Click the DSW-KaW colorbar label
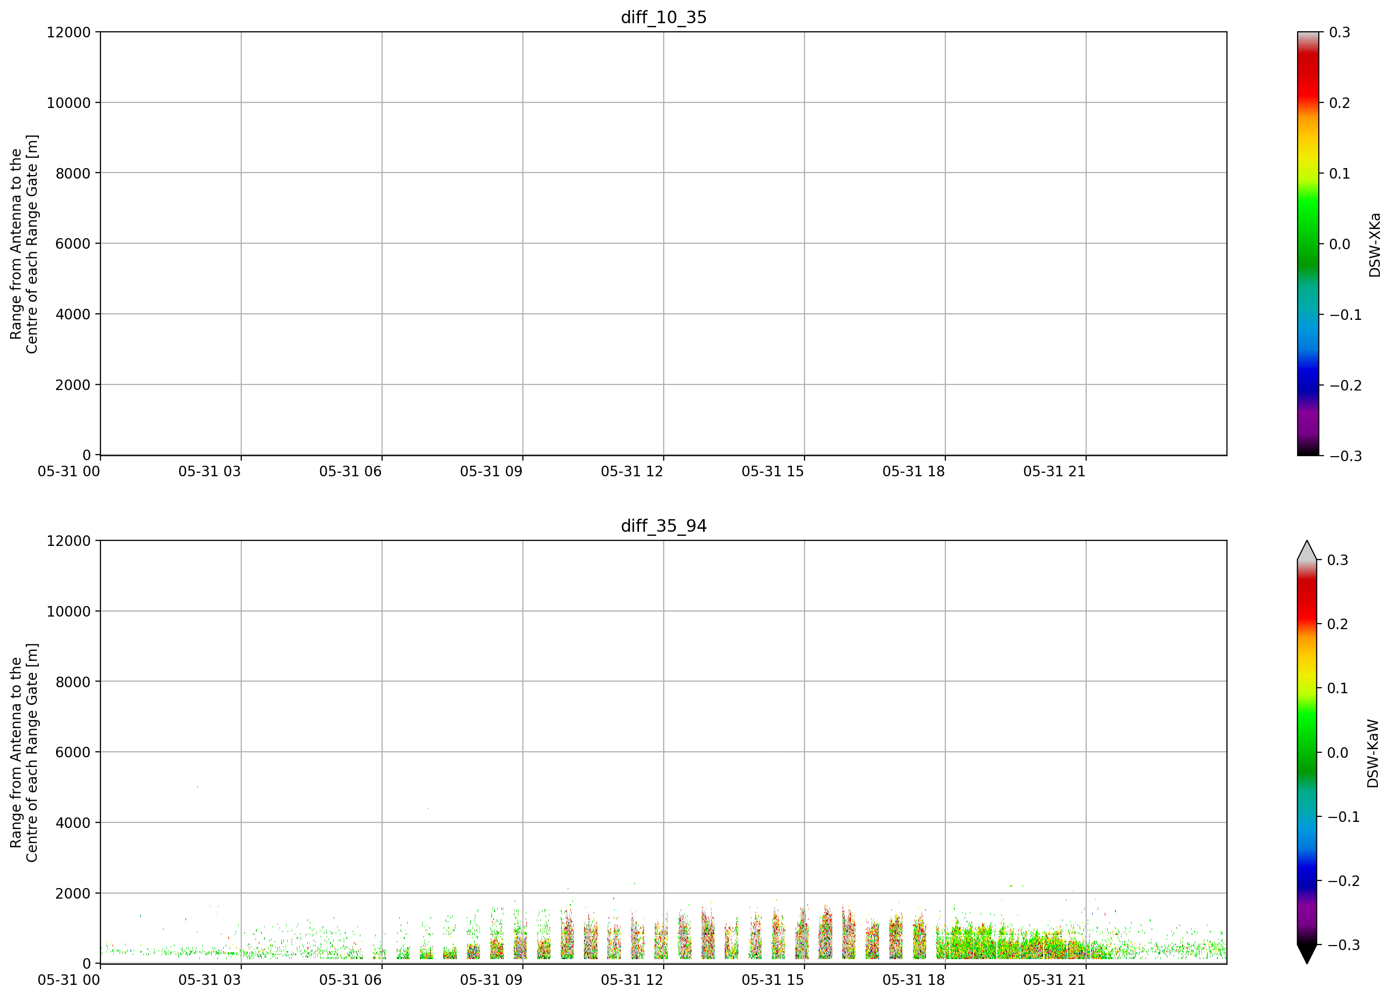Screen dimensions: 1392x998 (1373, 753)
